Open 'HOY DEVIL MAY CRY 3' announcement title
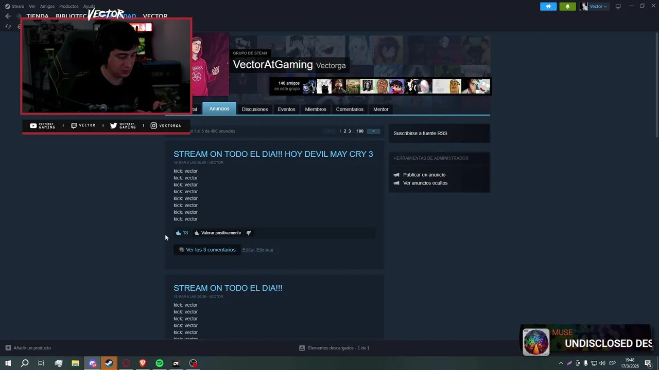 [x=273, y=154]
